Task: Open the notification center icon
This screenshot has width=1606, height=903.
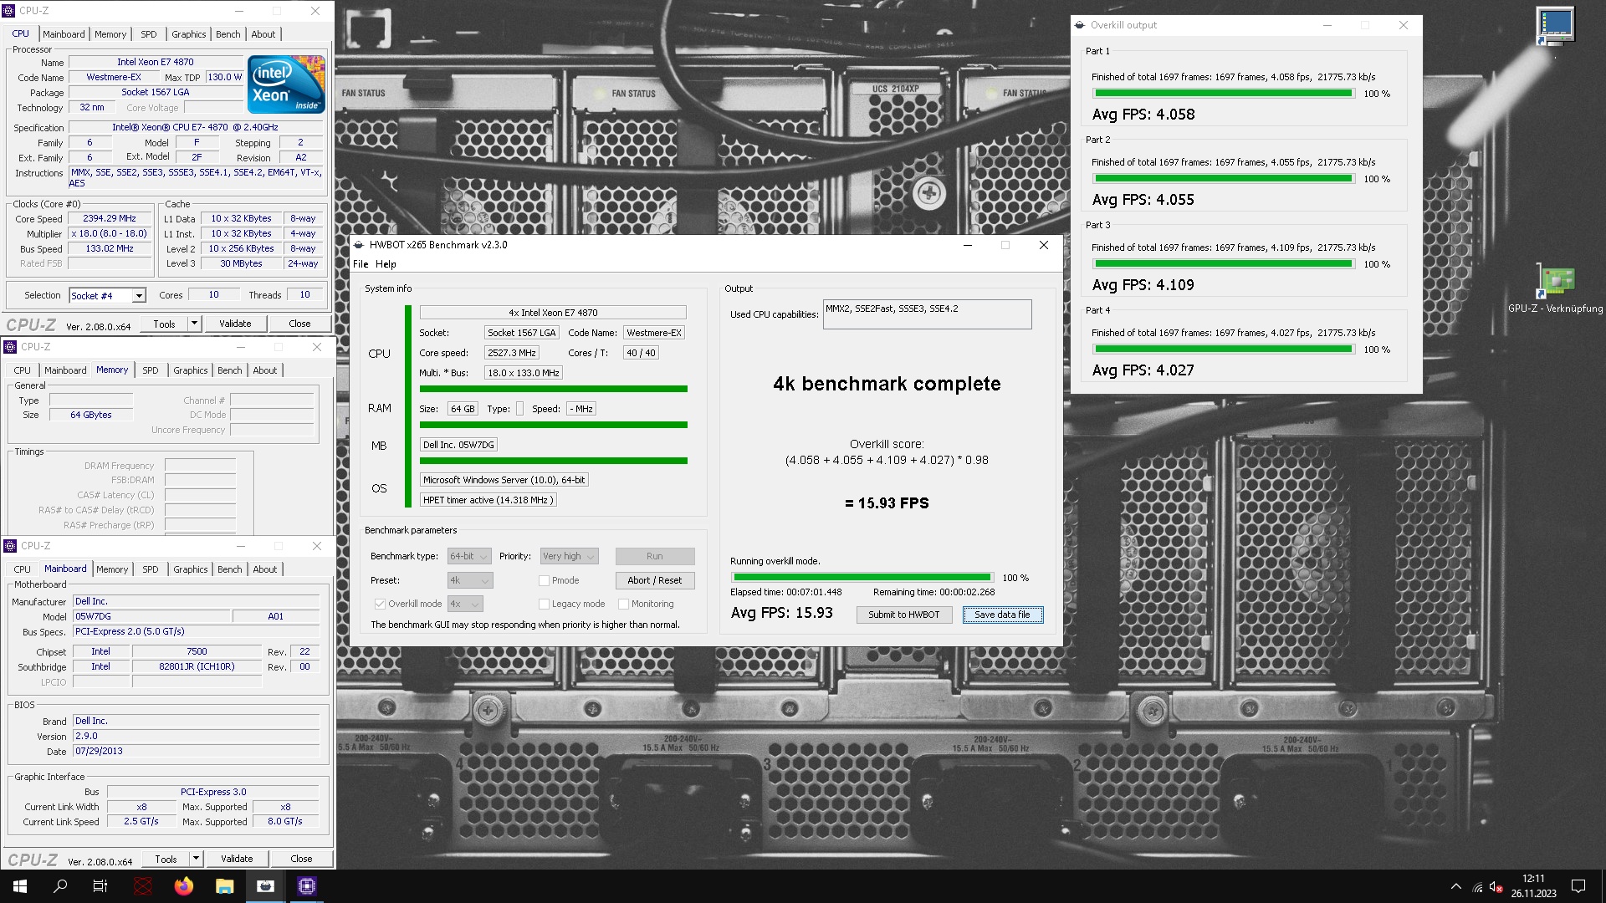Action: (x=1578, y=886)
